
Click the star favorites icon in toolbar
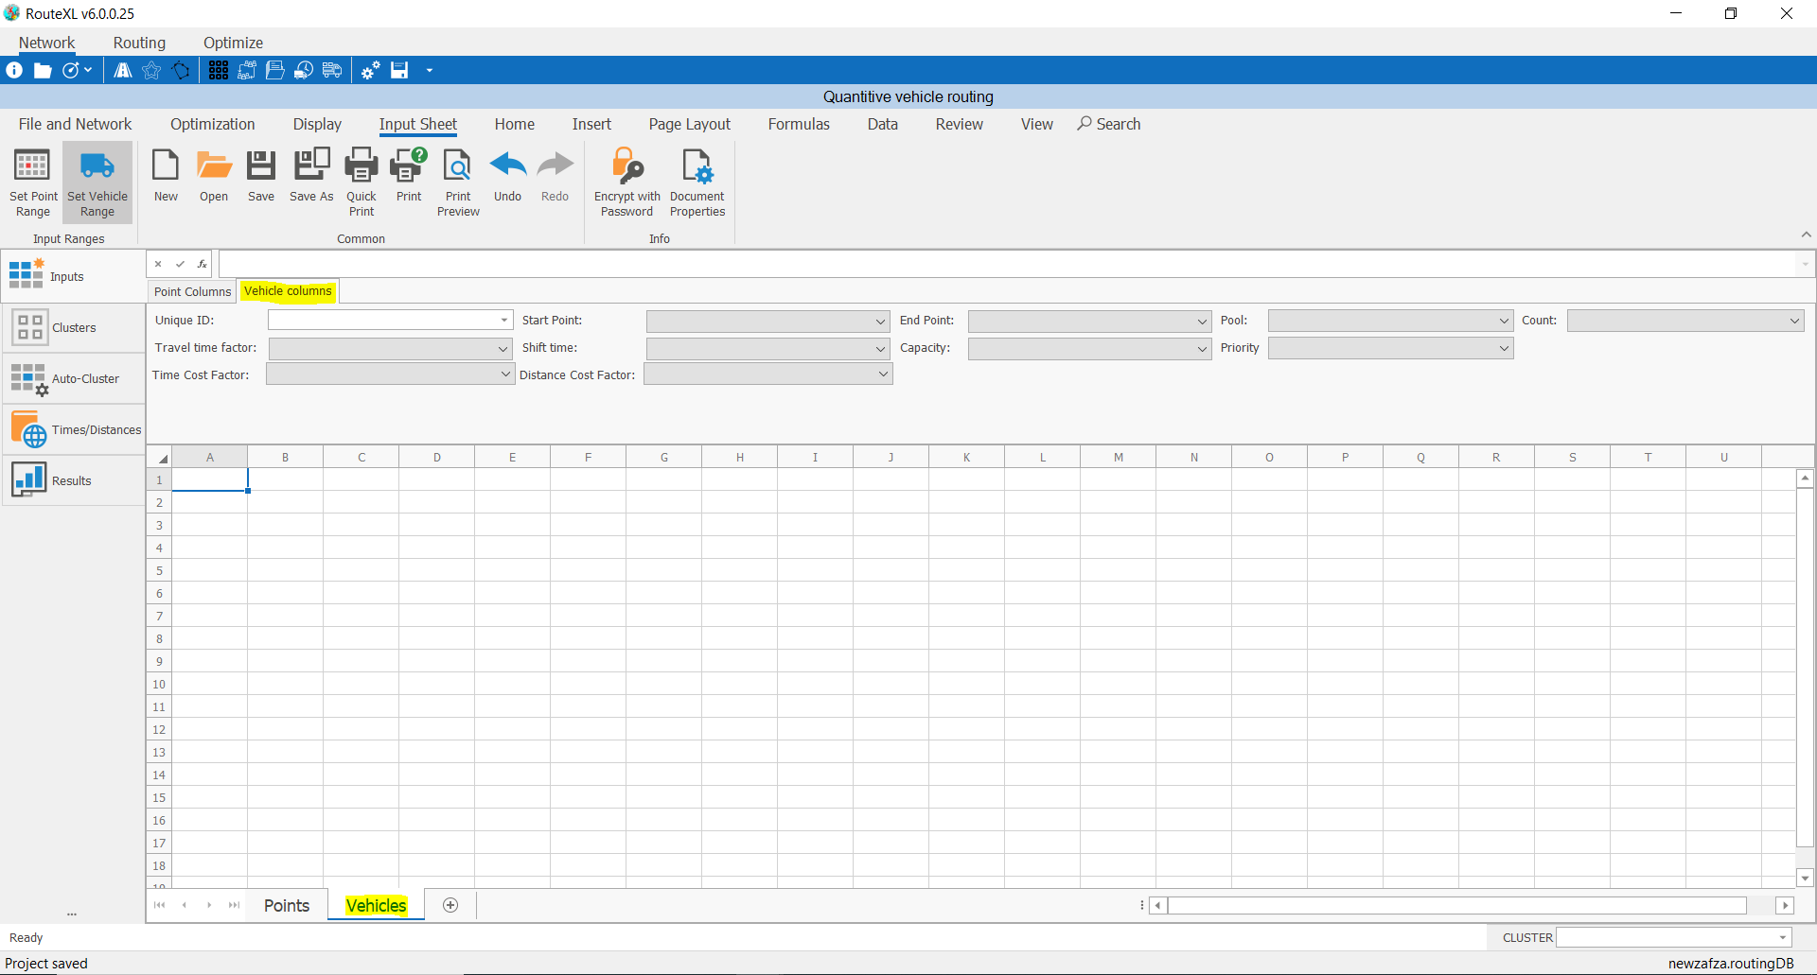pyautogui.click(x=151, y=70)
